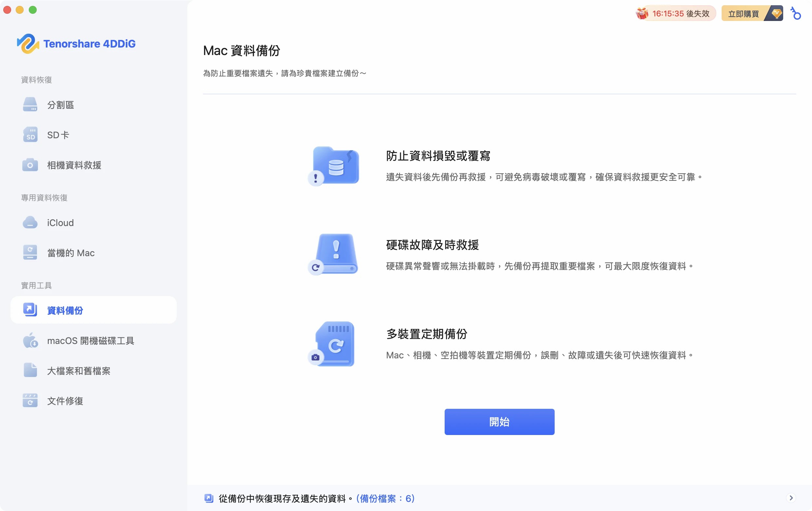Click the iCloud cloud icon
This screenshot has width=812, height=511.
click(30, 223)
